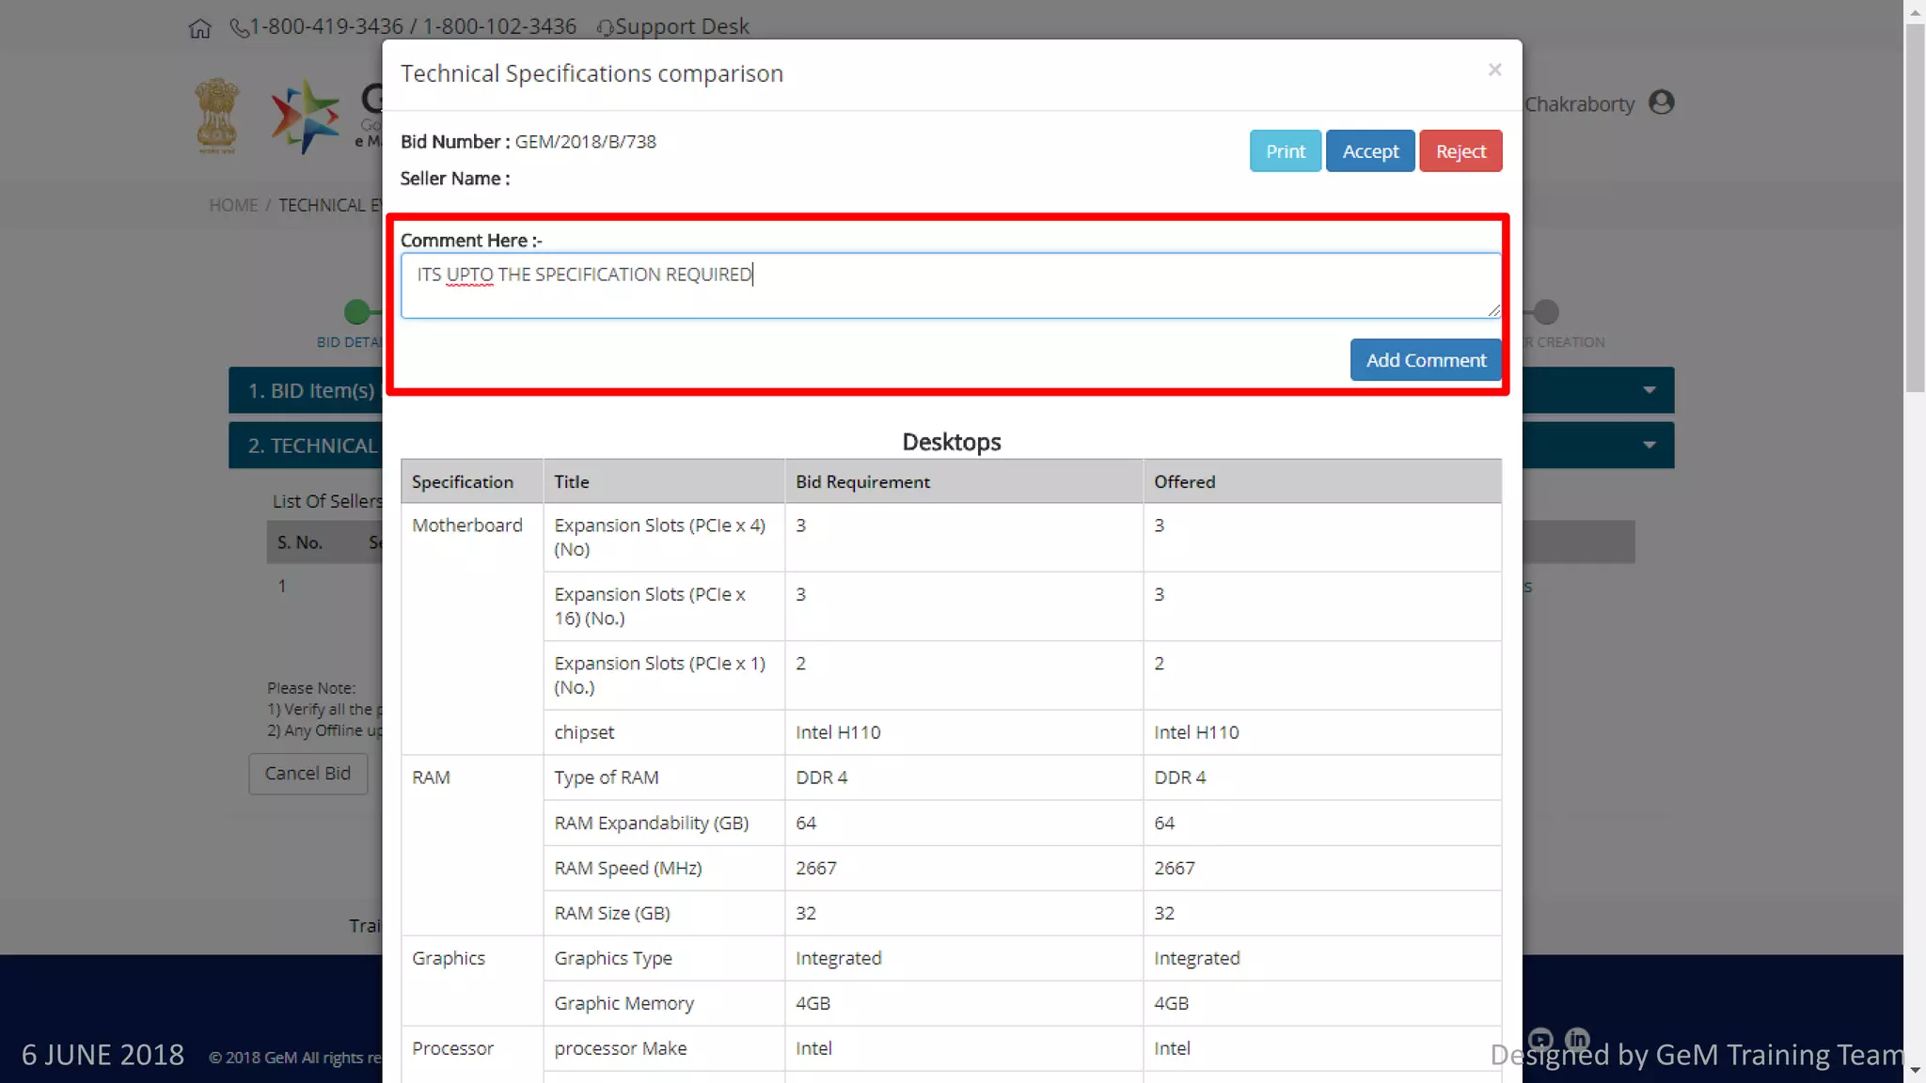Click the national emblem logo
Viewport: 1926px width, 1083px height.
217,116
